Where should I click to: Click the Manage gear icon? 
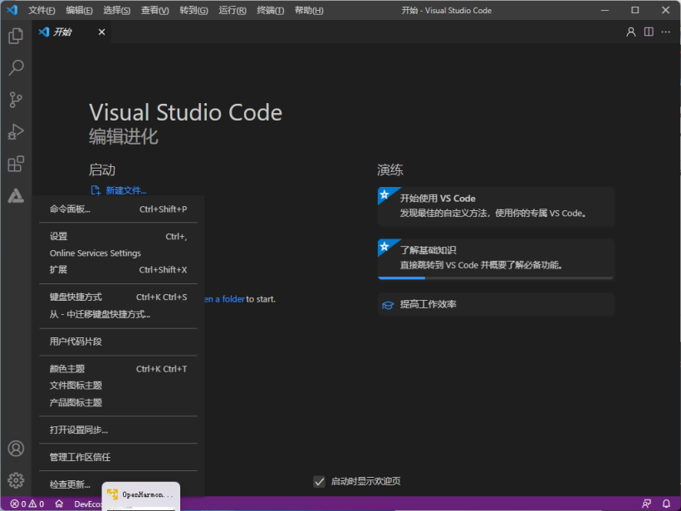16,480
